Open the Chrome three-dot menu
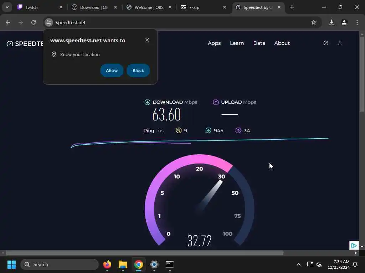The width and height of the screenshot is (365, 273). click(357, 22)
